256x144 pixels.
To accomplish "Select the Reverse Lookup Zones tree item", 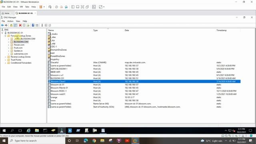I will (20, 57).
